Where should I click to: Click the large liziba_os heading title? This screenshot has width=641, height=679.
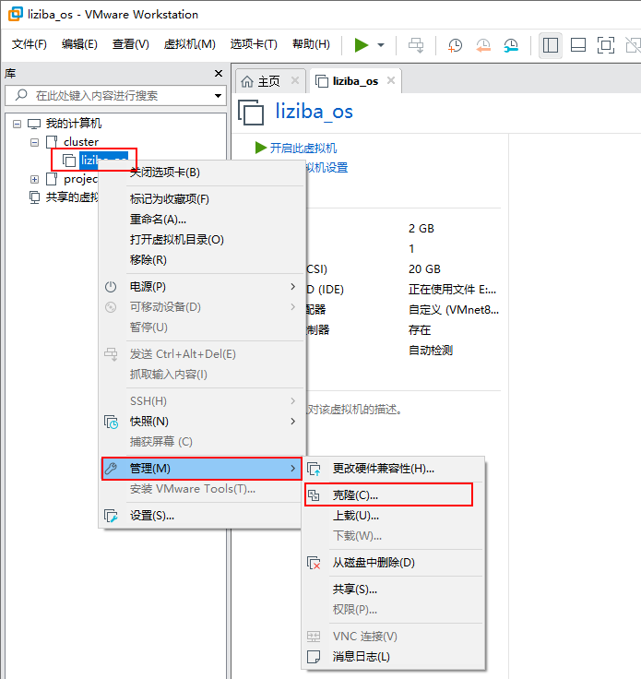[x=315, y=112]
